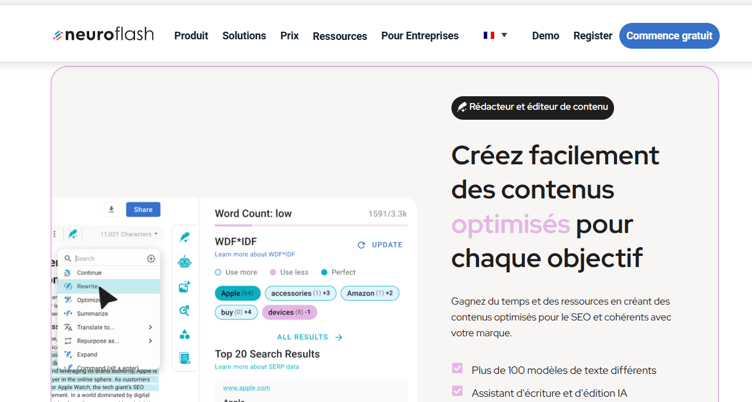Click the document sidebar icon at bottom
Screen dimensions: 752x402
click(185, 358)
